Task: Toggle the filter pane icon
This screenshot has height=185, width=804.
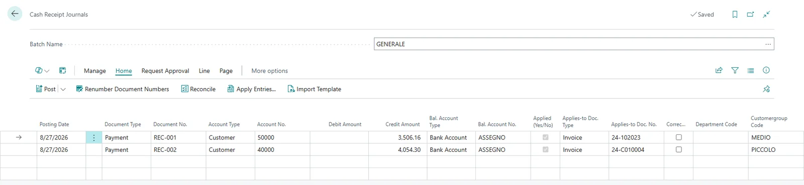Action: click(x=735, y=71)
